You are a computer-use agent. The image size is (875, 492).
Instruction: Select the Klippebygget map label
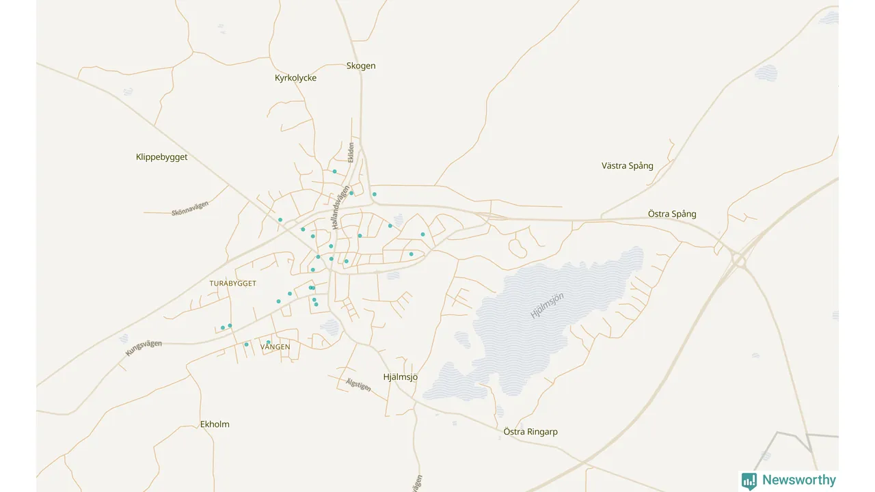[161, 157]
